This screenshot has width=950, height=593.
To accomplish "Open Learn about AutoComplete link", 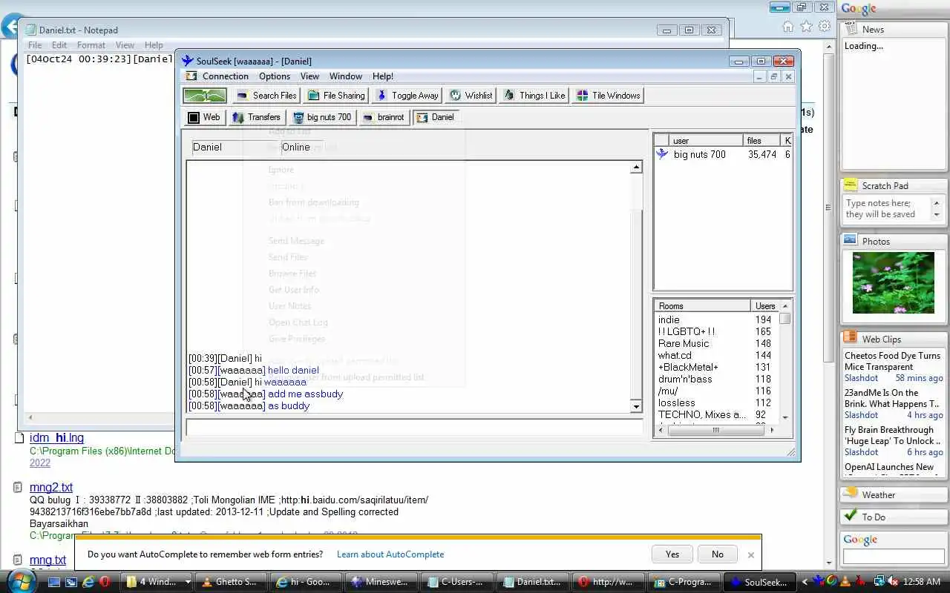I will (x=390, y=554).
